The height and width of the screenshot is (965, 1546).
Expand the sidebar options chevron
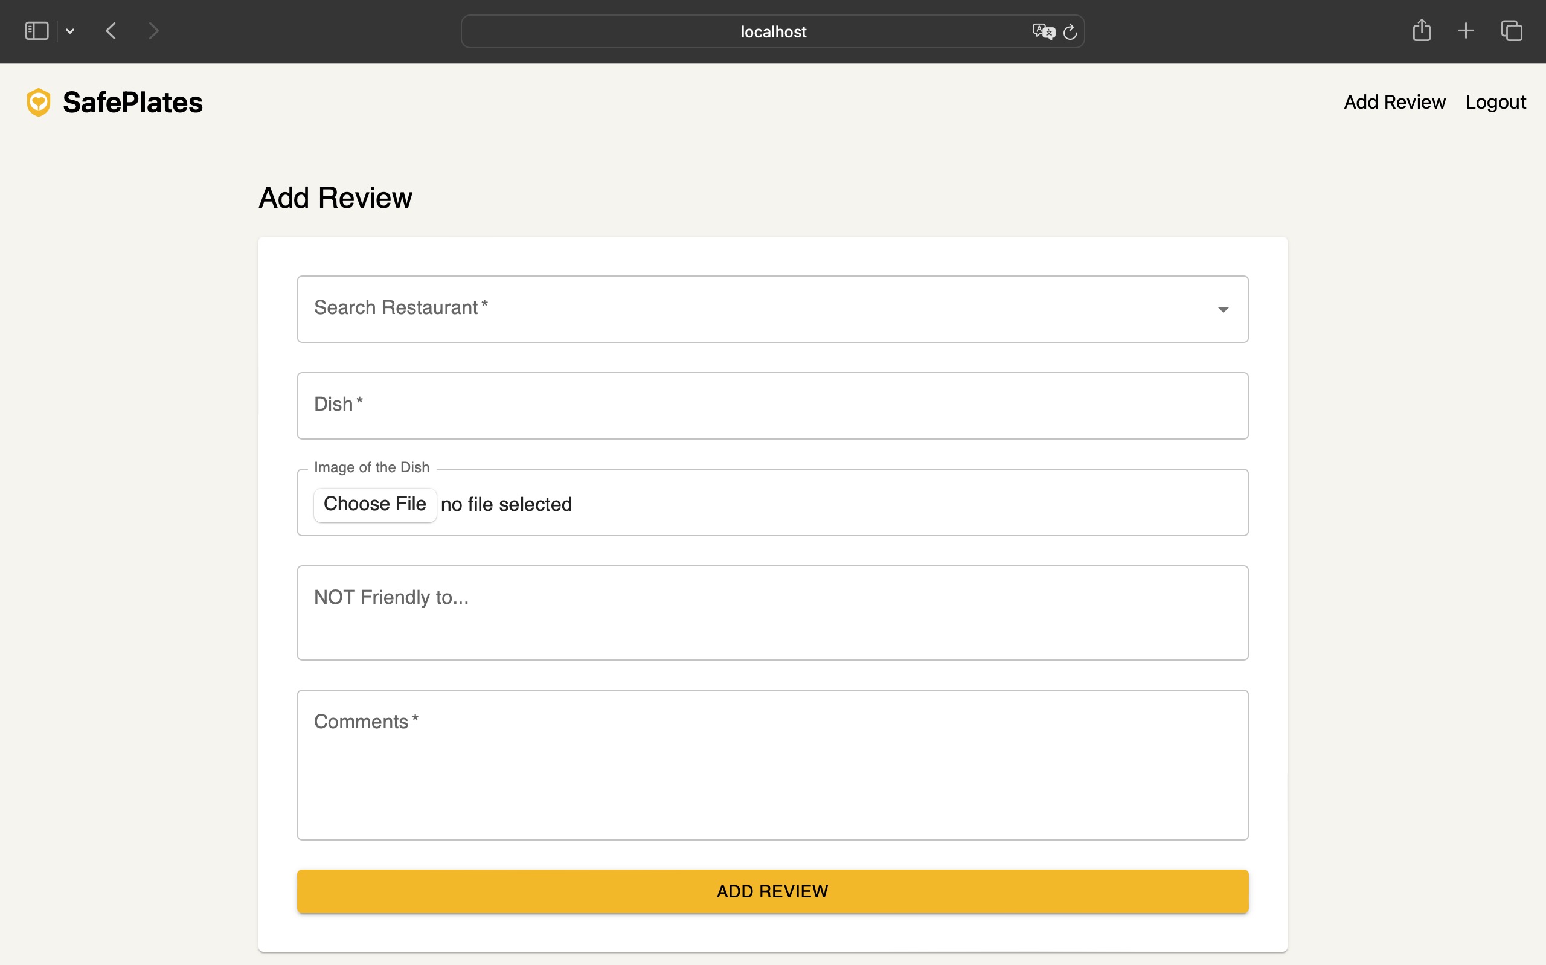70,31
